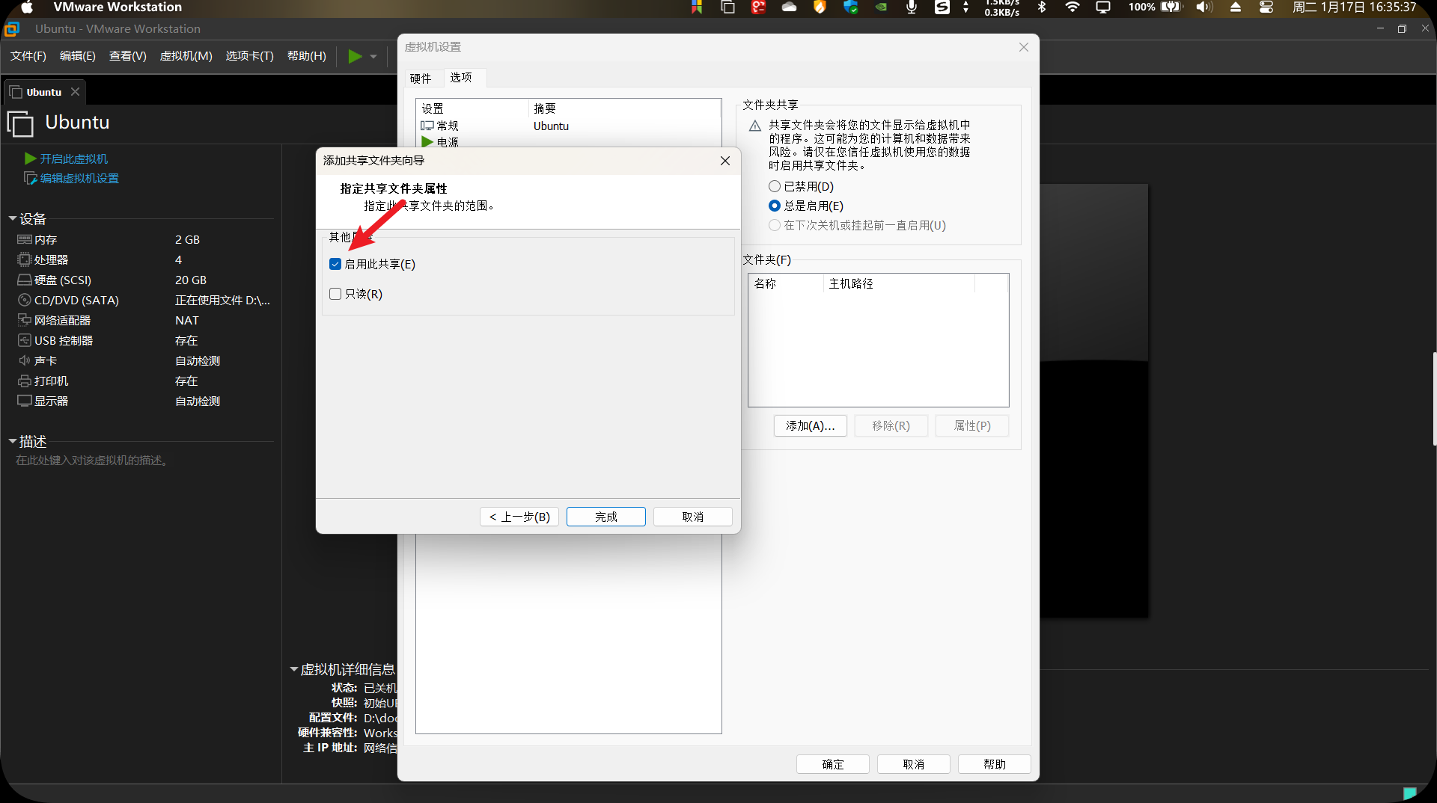
Task: Uncheck 启用此共享(E) checkbox
Action: [335, 264]
